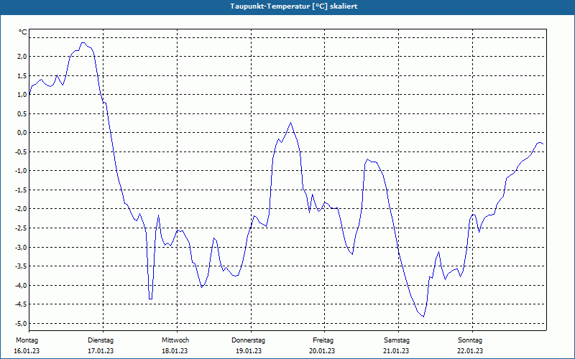Select the Donnerstag day label

[248, 340]
